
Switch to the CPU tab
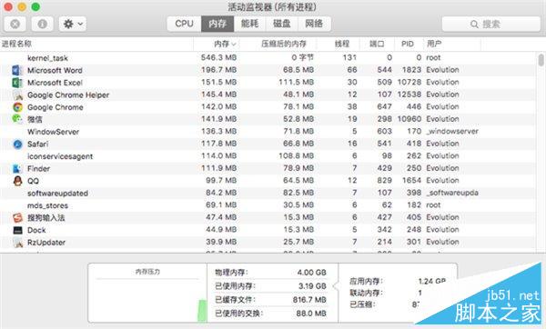184,24
